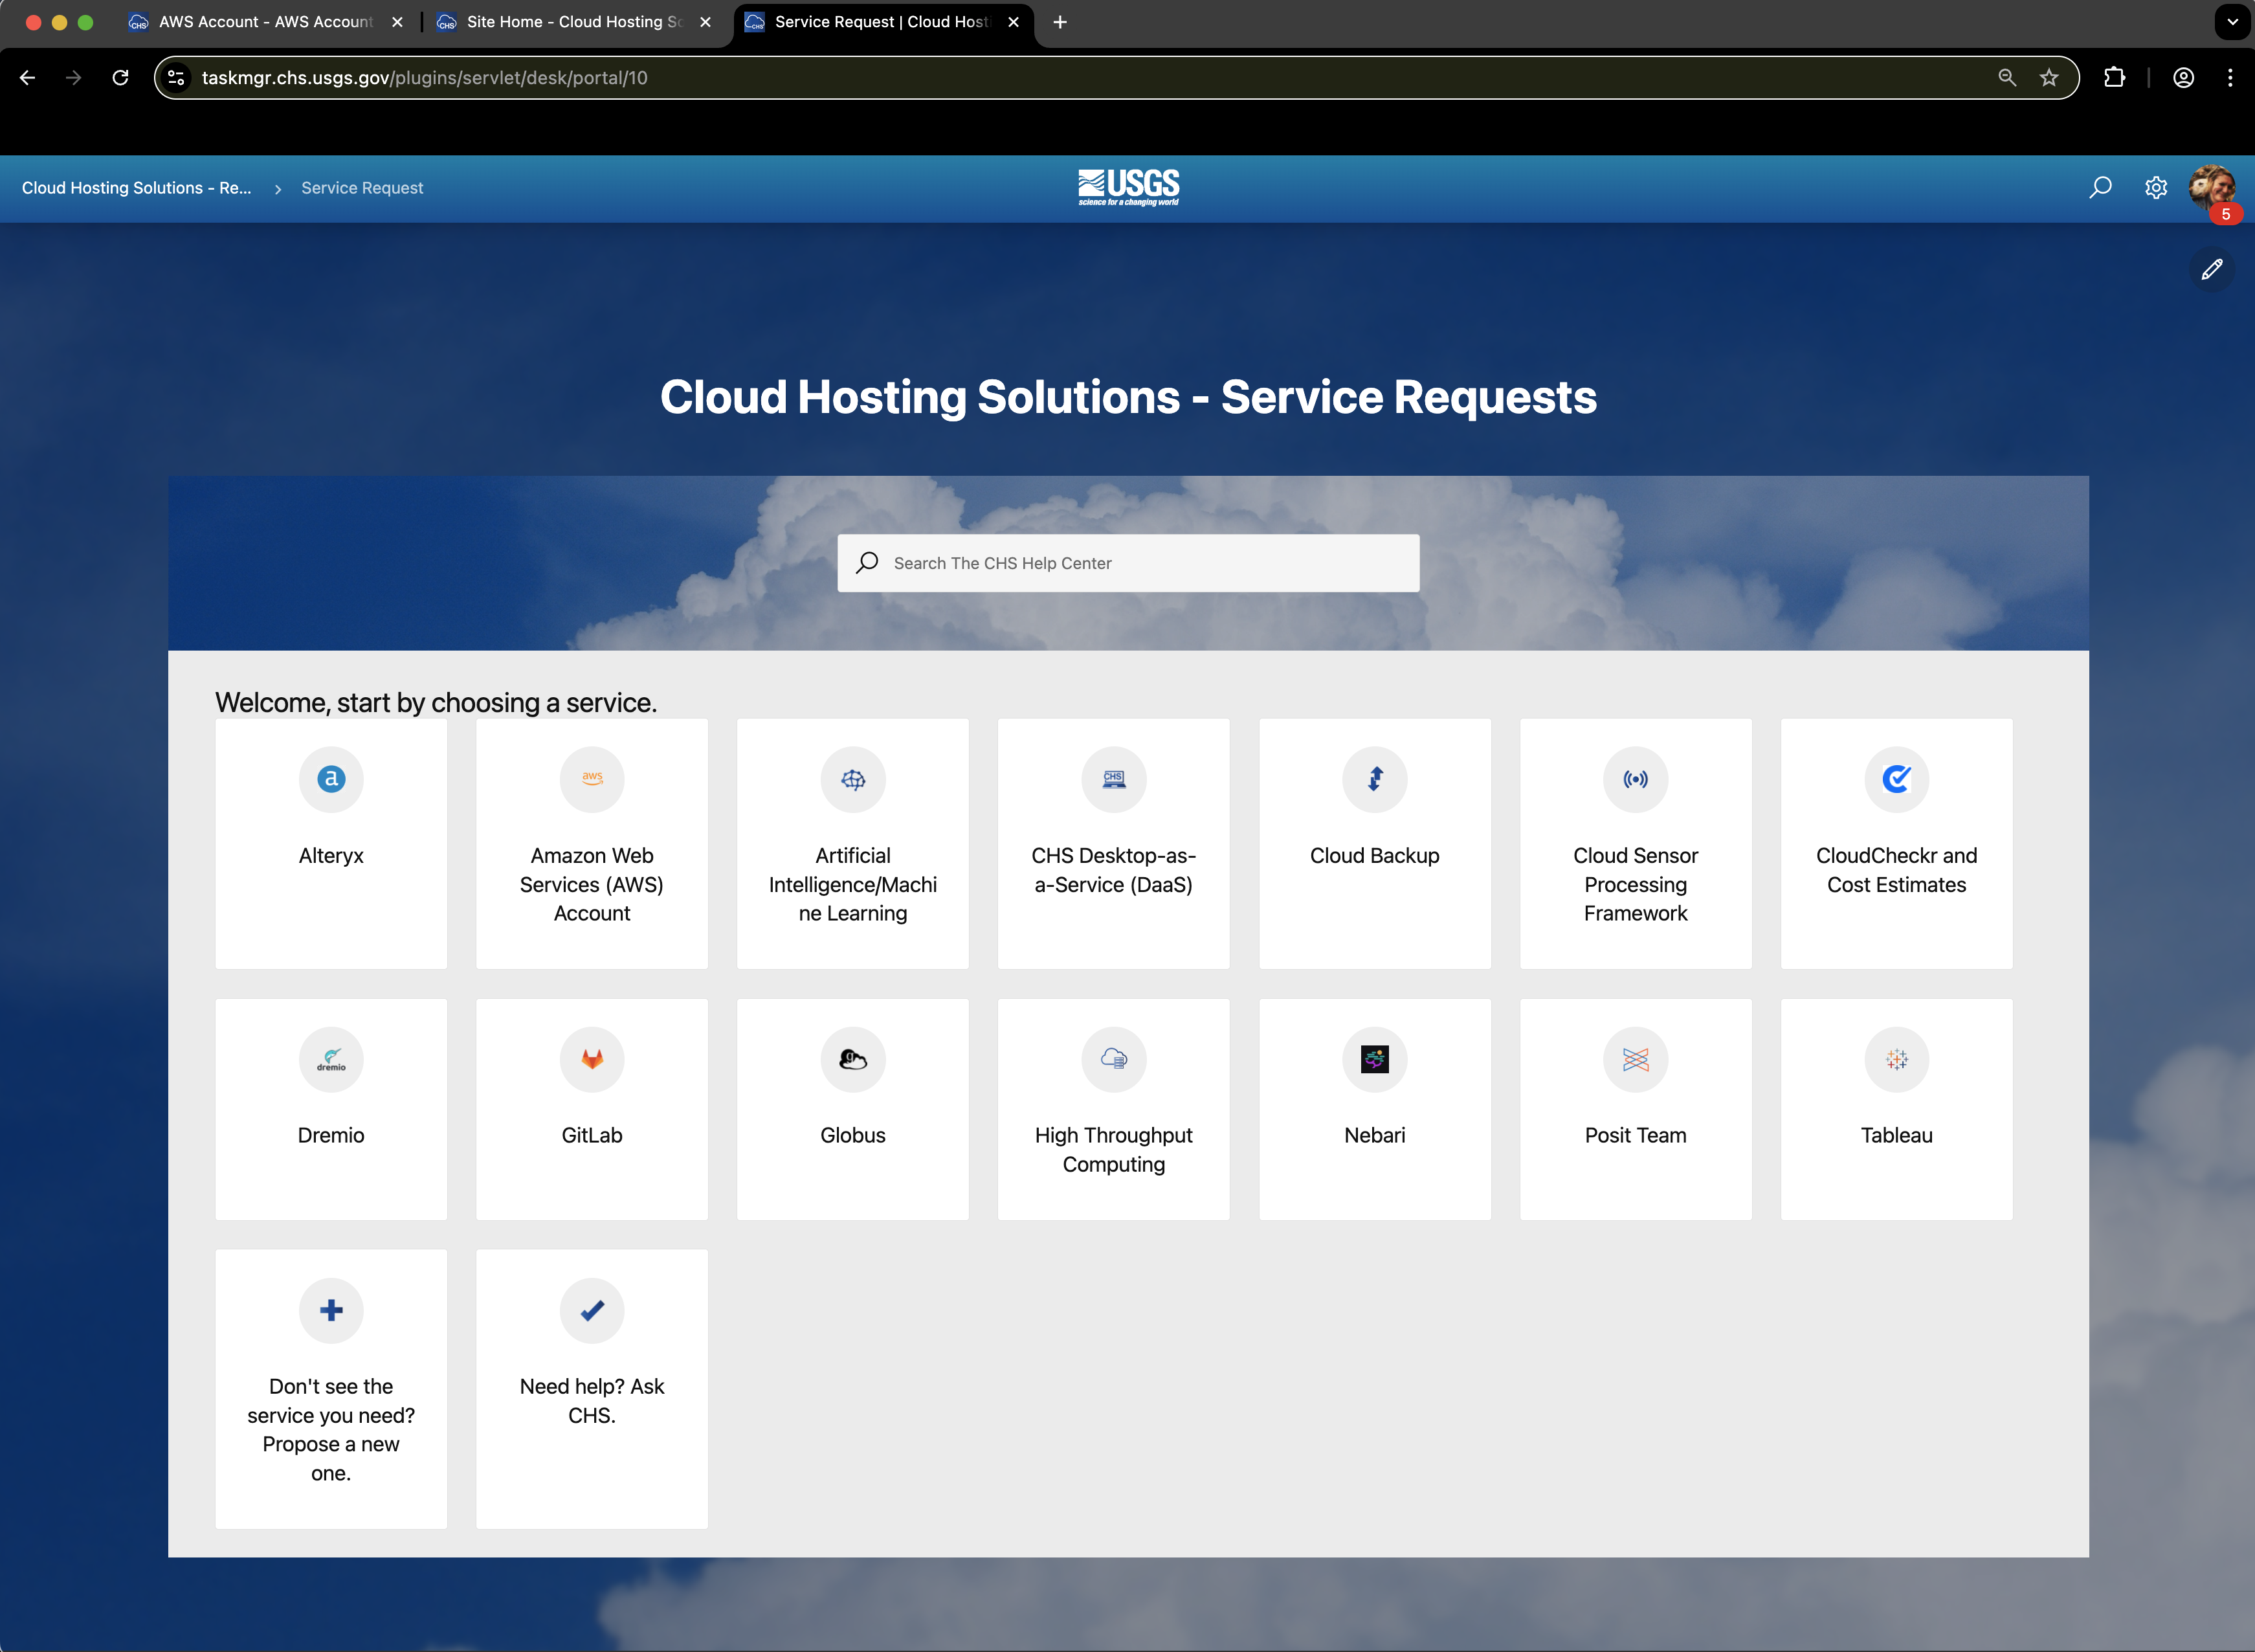Open Amazon Web Services Account label
2255x1652 pixels.
[592, 884]
